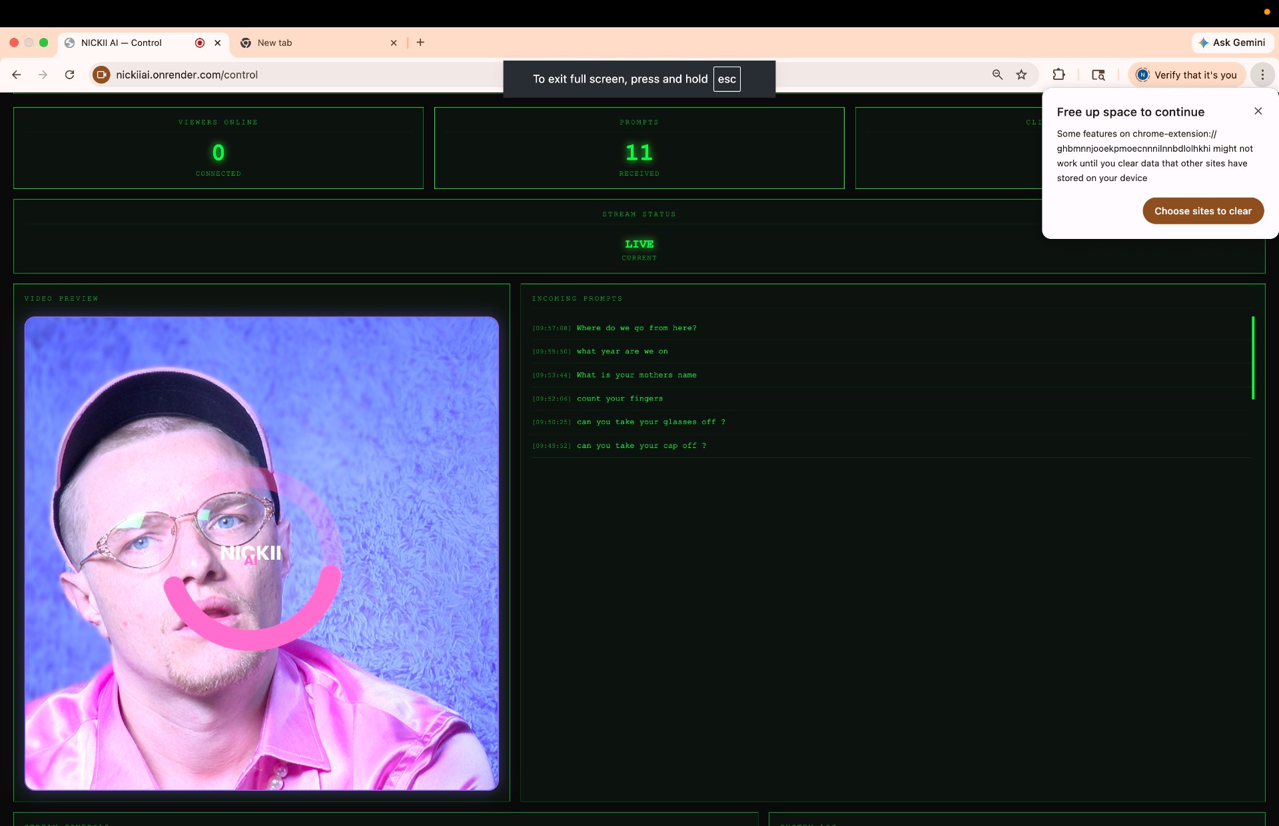Open Chrome three-dot menu
This screenshot has width=1279, height=826.
coord(1262,75)
